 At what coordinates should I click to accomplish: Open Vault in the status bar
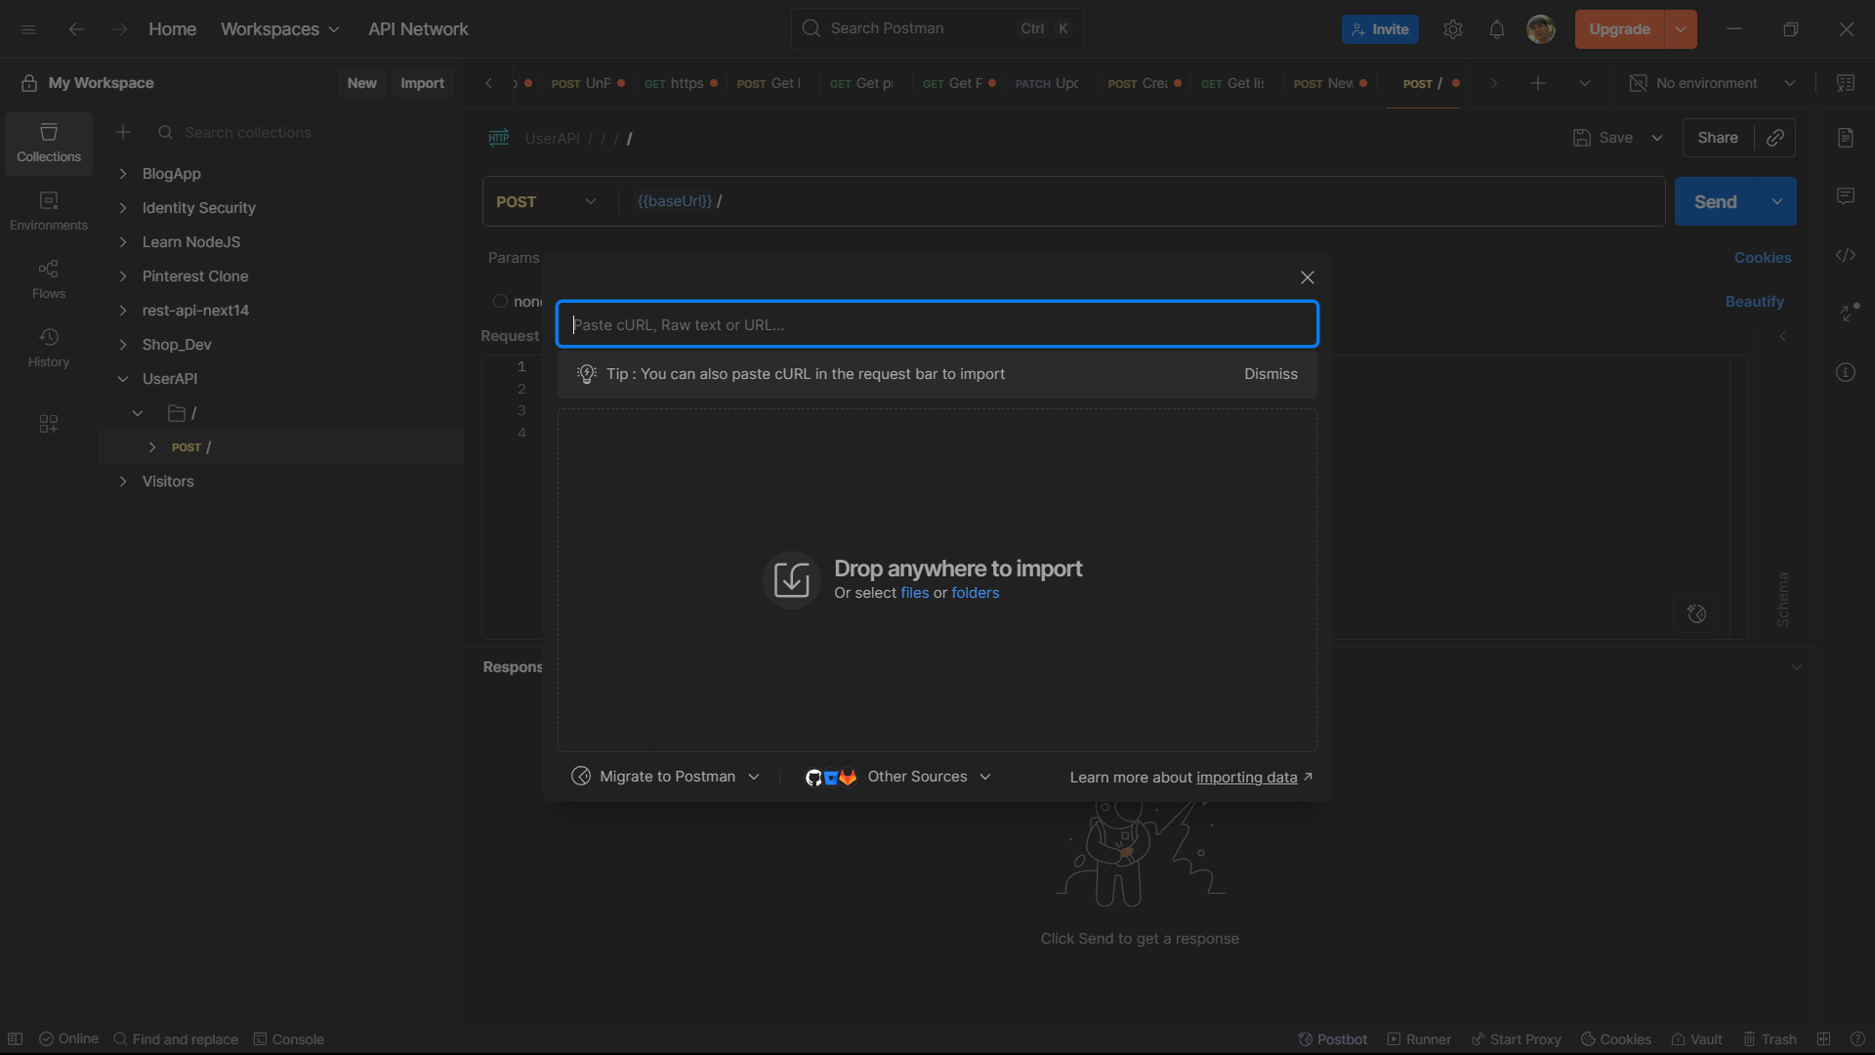click(1696, 1039)
